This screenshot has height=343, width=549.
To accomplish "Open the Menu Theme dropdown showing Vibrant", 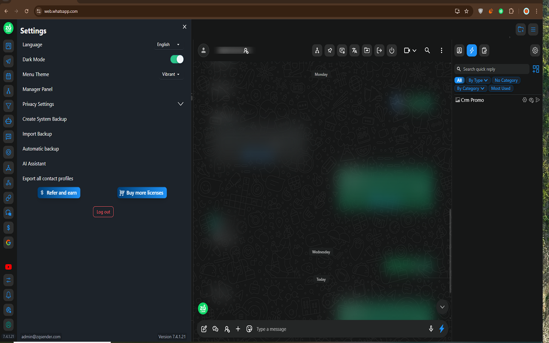I will click(171, 74).
